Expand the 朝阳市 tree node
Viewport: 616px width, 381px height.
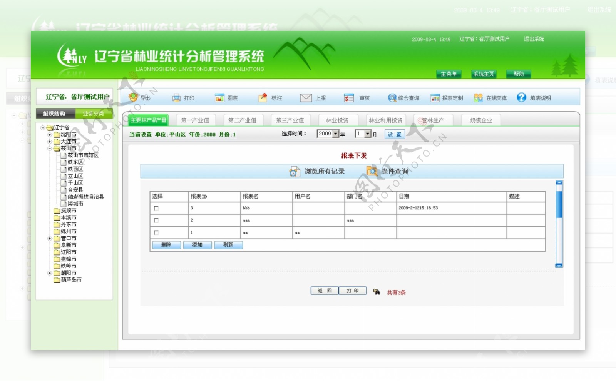click(x=50, y=273)
